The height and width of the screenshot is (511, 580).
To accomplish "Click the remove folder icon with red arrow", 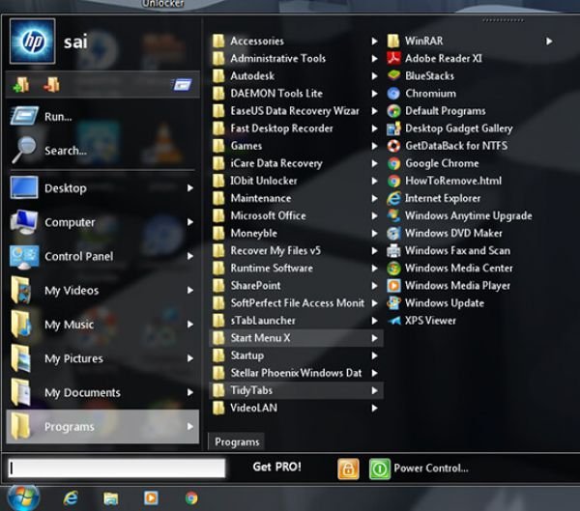I will 51,85.
